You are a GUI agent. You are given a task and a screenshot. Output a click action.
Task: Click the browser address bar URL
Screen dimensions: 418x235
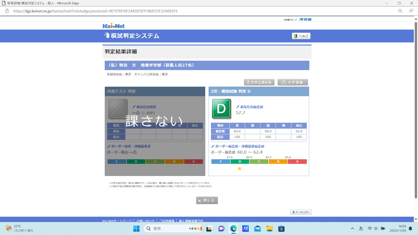coord(95,11)
